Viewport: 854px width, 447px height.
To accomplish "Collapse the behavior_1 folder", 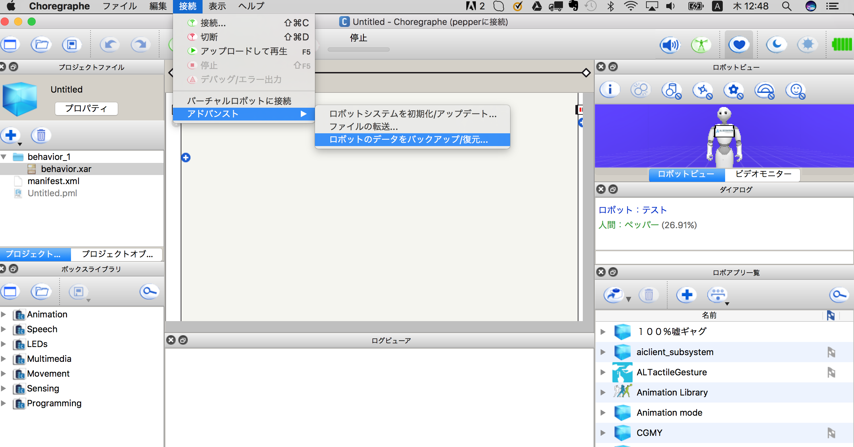I will [4, 157].
